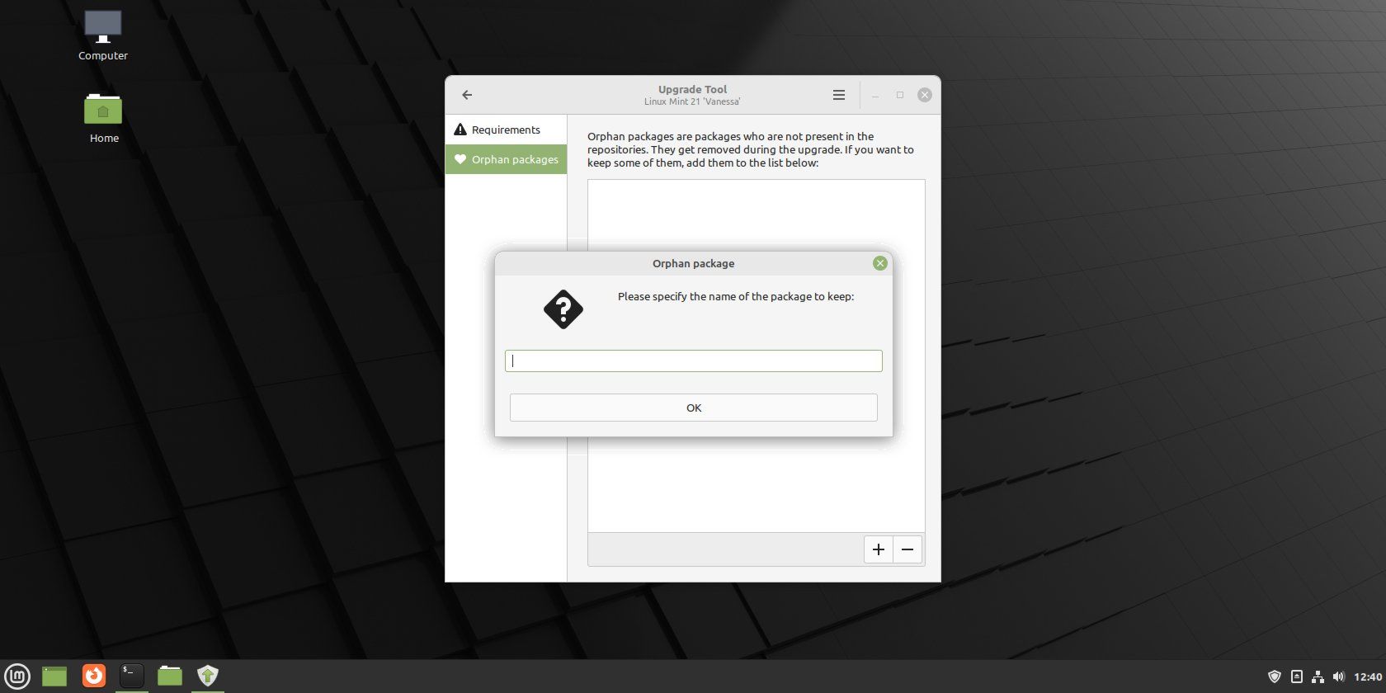Click the 'Please specify the name' prompt text
Screen dimensions: 1386x693
pos(736,296)
